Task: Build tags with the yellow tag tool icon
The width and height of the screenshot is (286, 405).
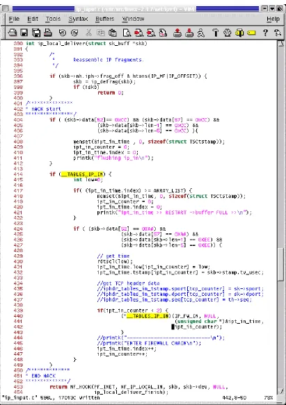Action: coord(239,33)
